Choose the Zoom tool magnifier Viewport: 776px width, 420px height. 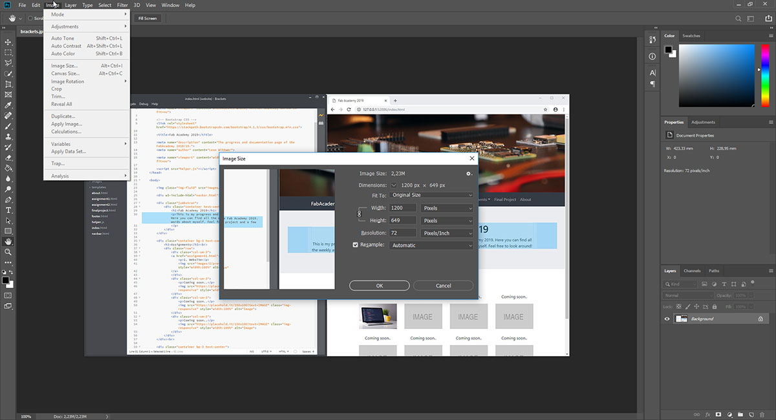click(8, 252)
